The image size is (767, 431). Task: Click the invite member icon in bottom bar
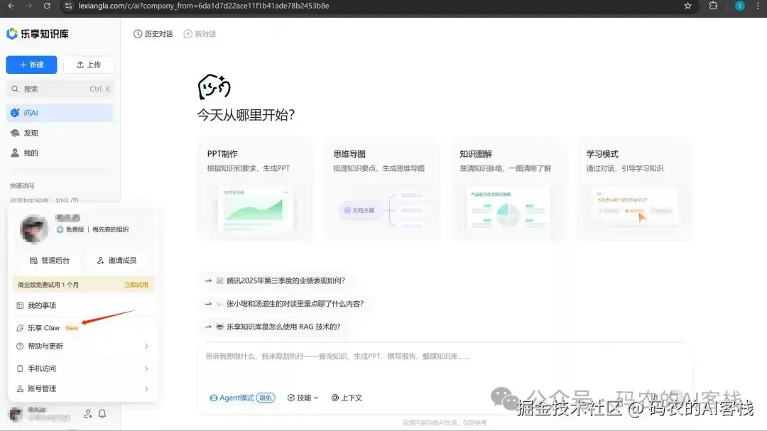(87, 414)
